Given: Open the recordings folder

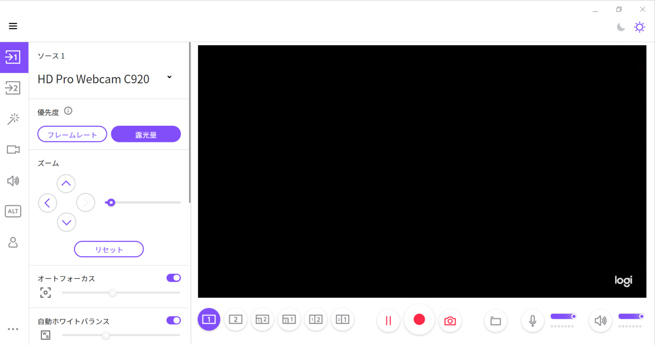Looking at the screenshot, I should tap(495, 321).
